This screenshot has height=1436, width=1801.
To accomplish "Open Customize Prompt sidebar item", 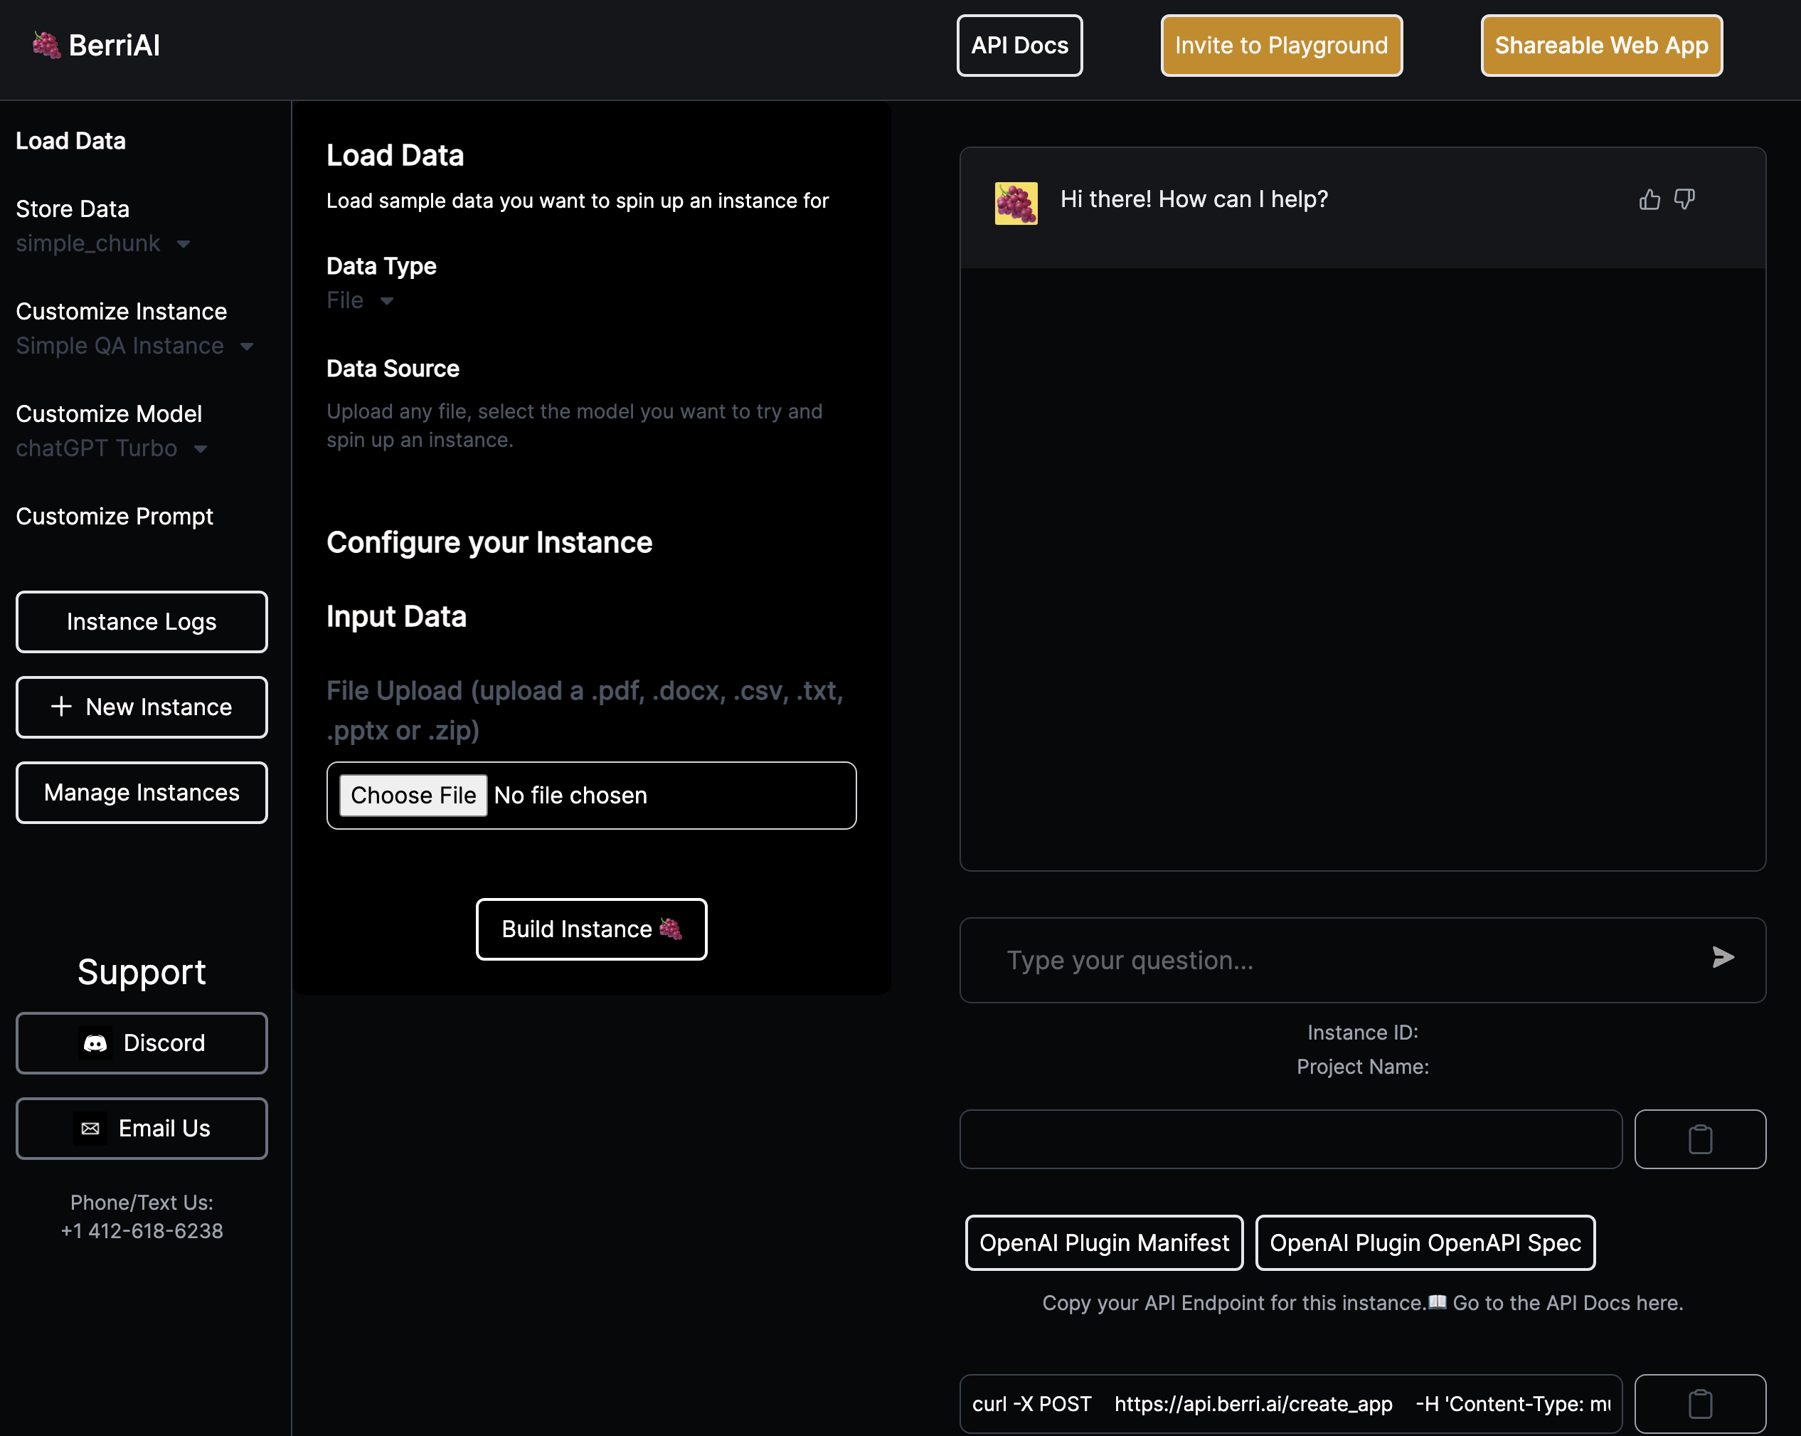I will (115, 517).
